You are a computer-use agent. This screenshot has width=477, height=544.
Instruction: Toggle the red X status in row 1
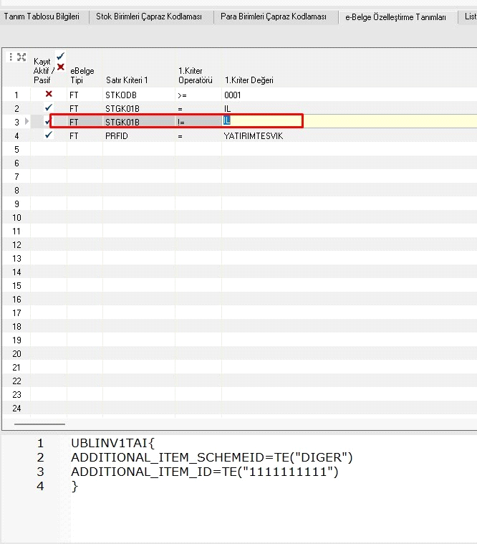pyautogui.click(x=49, y=95)
